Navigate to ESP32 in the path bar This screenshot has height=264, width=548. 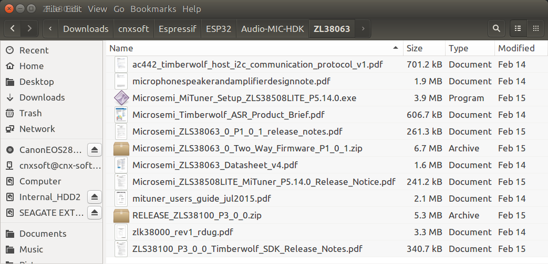tap(219, 29)
